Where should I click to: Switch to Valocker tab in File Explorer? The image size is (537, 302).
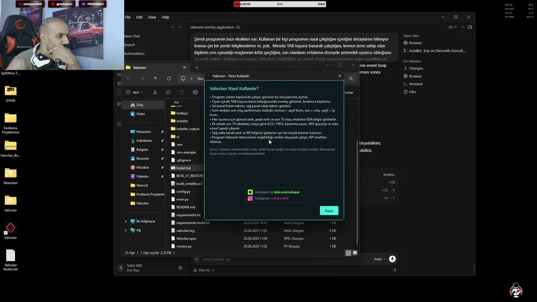(x=155, y=68)
